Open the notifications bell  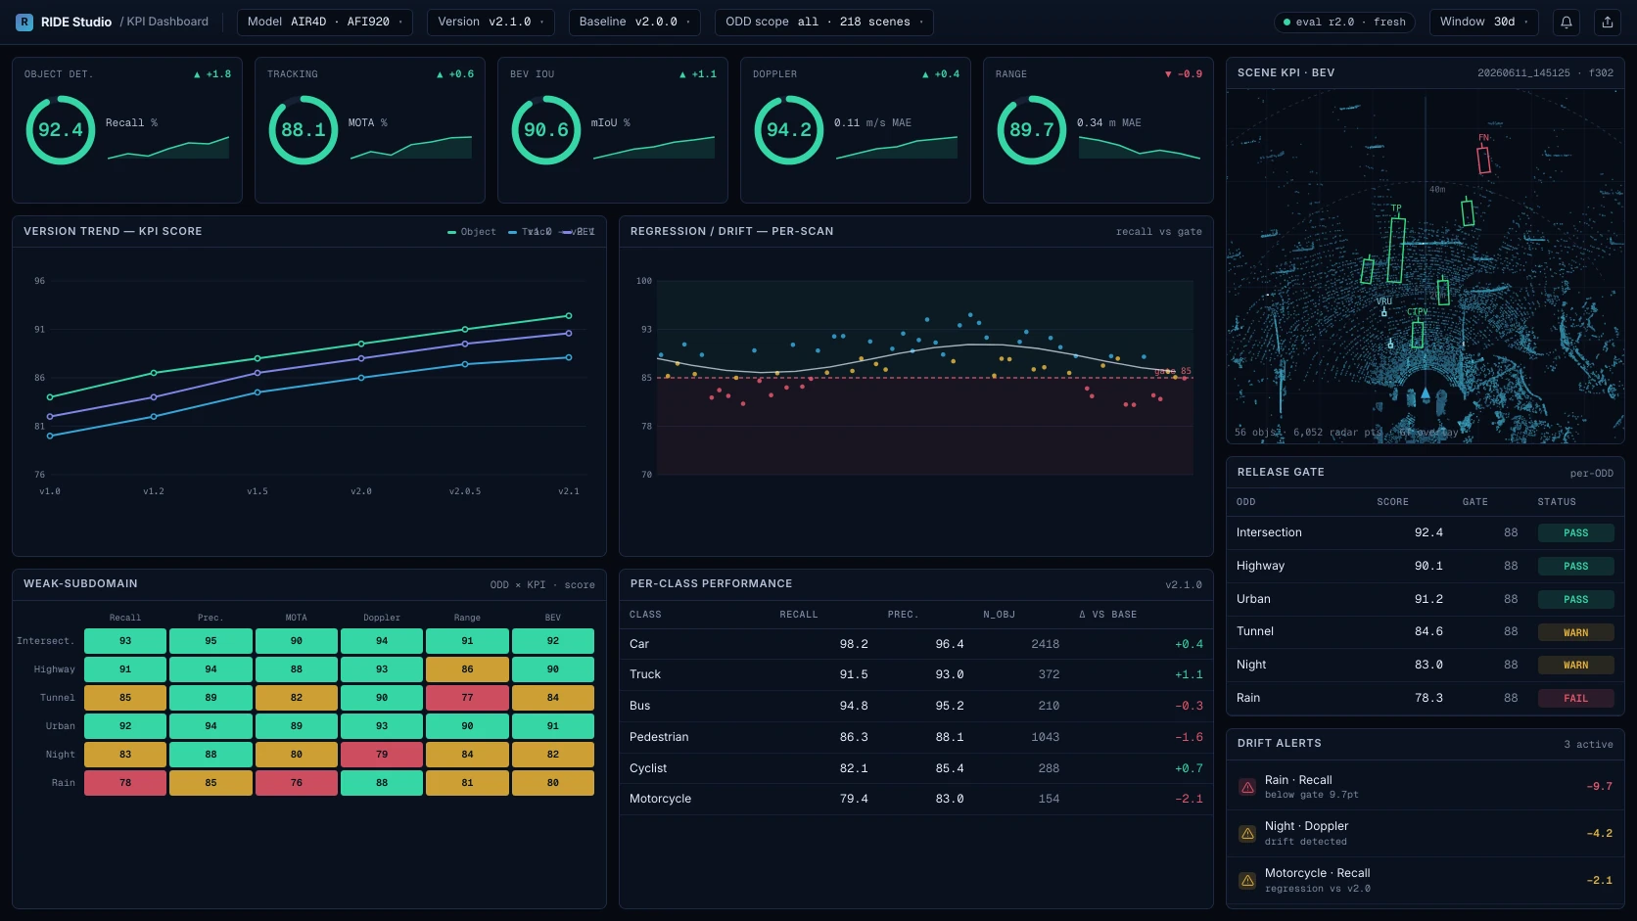coord(1567,22)
